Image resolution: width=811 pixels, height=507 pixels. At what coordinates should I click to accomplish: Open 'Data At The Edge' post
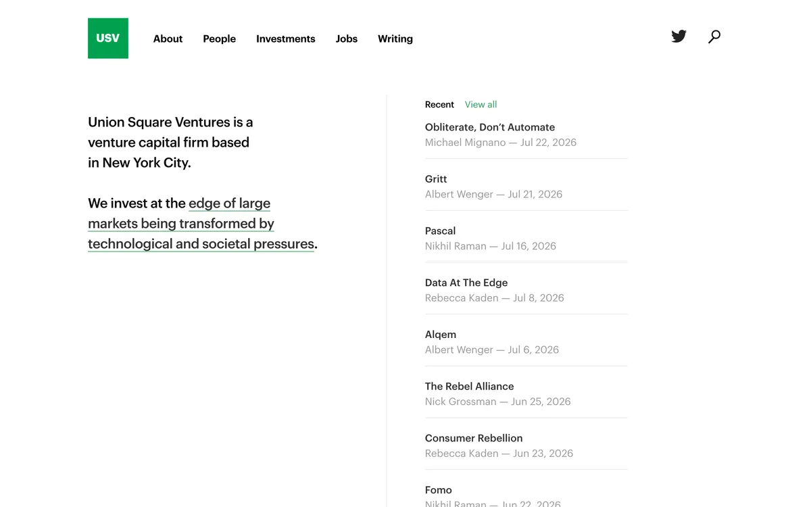(466, 283)
